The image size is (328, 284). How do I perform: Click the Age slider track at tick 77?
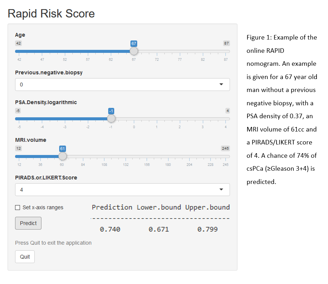[180, 51]
